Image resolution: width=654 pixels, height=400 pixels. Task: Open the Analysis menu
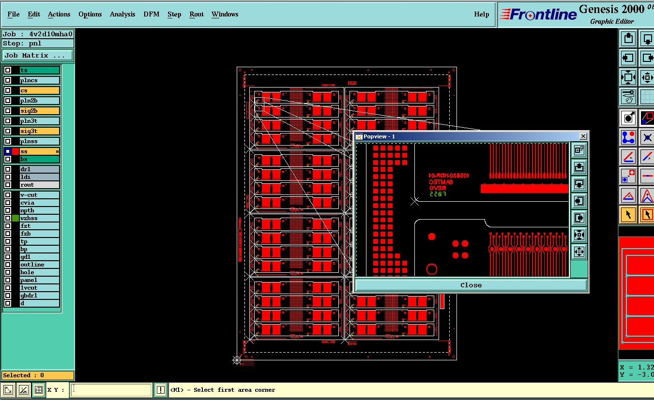tap(122, 14)
